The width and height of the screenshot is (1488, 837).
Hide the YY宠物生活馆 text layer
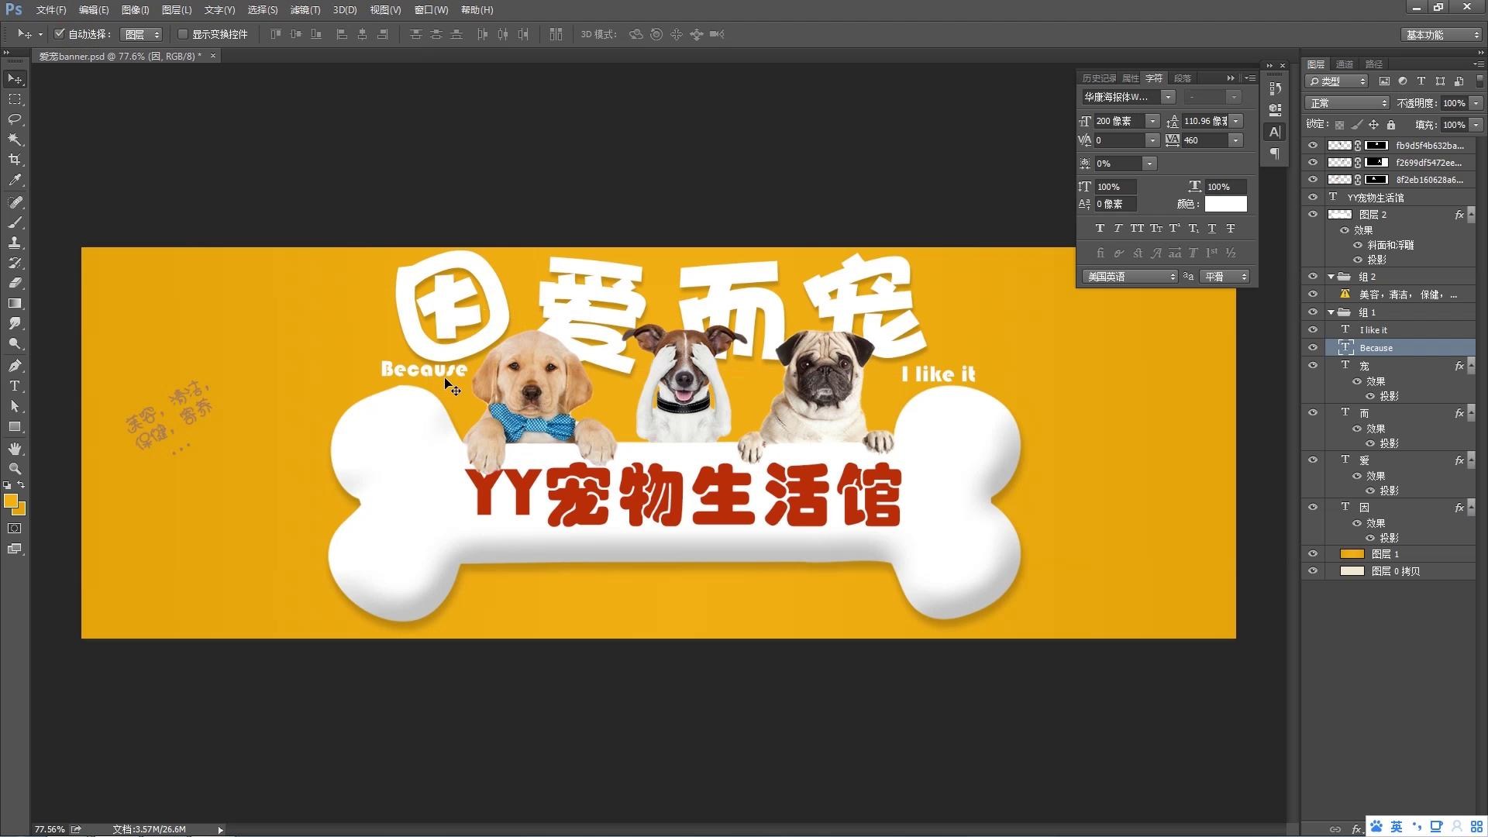click(1313, 198)
